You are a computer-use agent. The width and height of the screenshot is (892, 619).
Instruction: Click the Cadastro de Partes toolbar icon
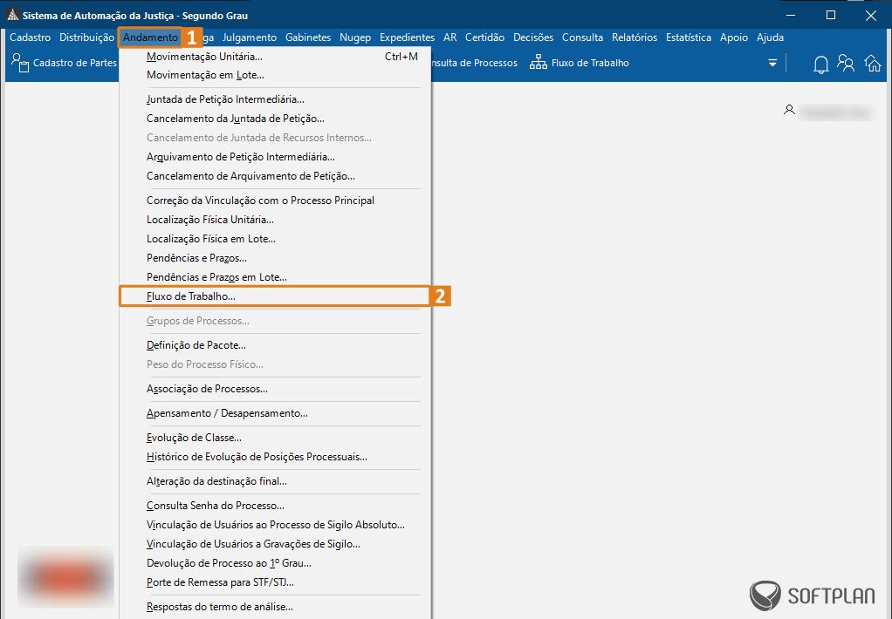coord(19,63)
